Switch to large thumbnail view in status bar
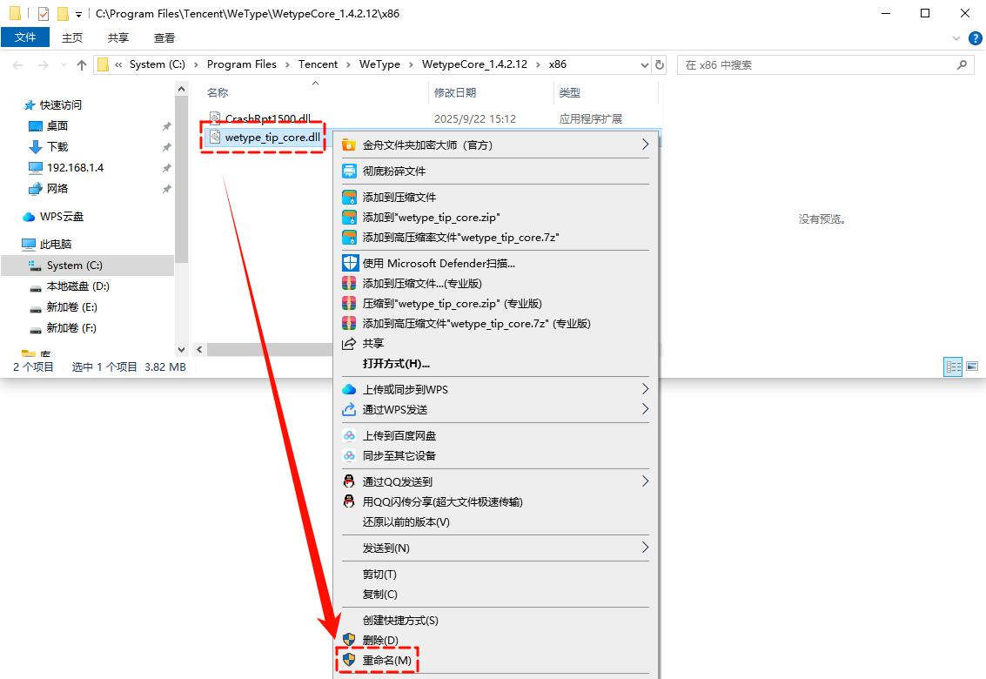The image size is (986, 679). (972, 366)
